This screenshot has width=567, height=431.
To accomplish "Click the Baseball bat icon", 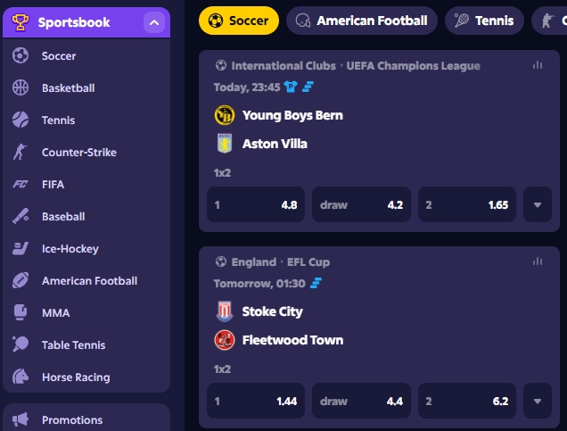I will 21,217.
